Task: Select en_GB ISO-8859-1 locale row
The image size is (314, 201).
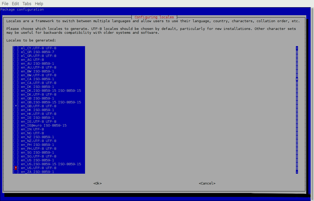Action: (49, 98)
